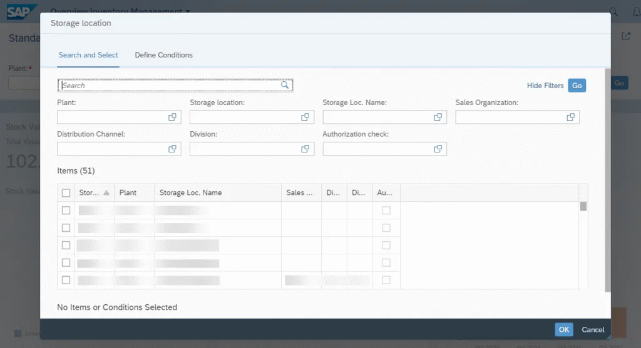Click the Storage Loc. Name column header
The height and width of the screenshot is (348, 641).
[x=218, y=192]
